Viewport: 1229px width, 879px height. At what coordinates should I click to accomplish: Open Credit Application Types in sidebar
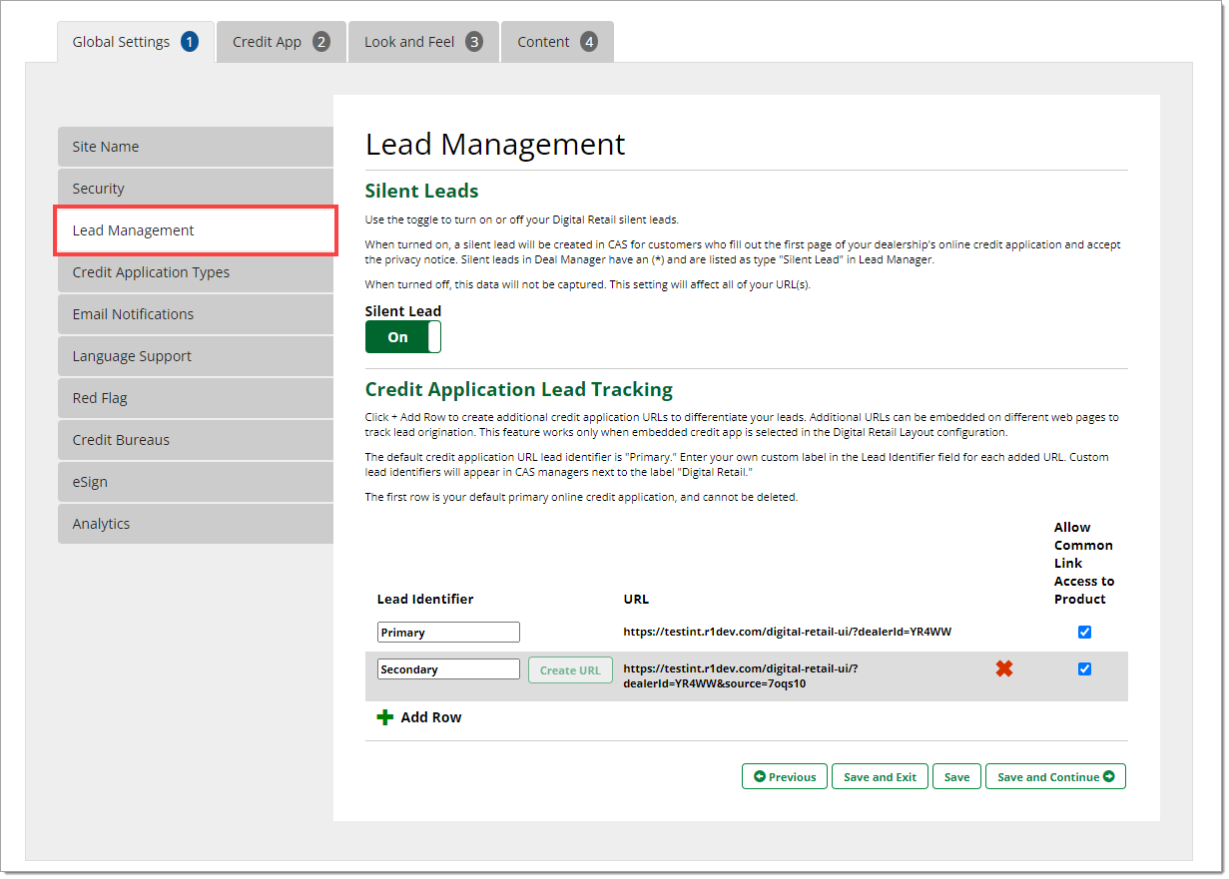pyautogui.click(x=196, y=272)
